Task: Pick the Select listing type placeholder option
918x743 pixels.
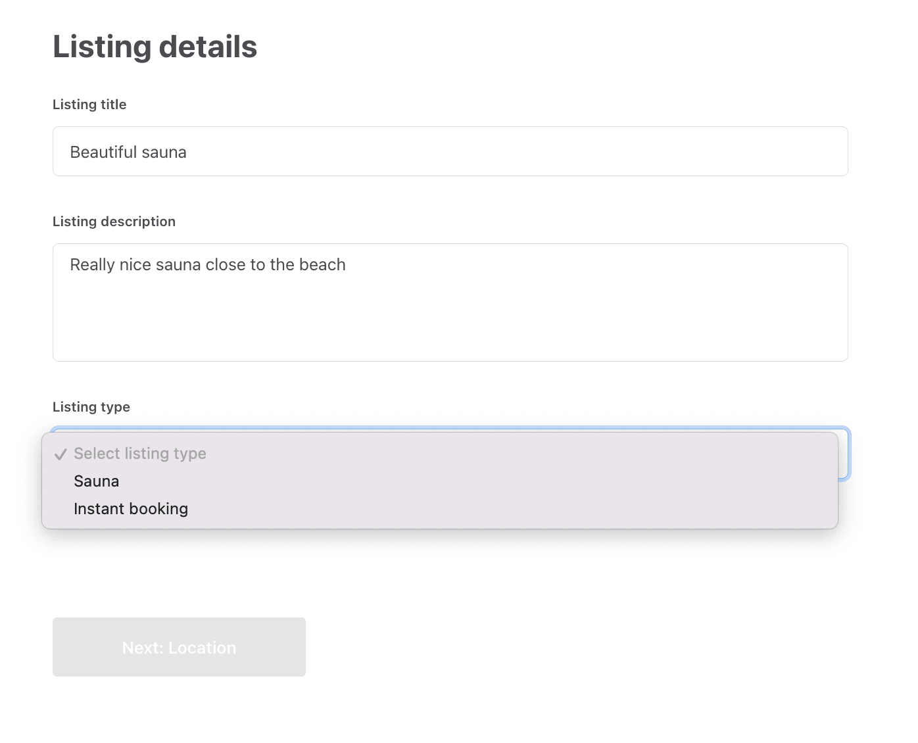Action: 140,454
